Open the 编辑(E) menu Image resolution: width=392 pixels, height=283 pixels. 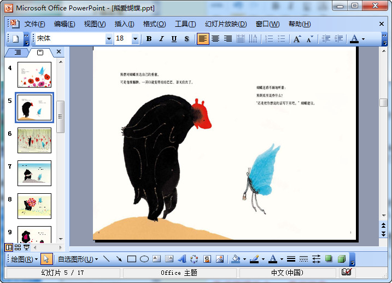pos(65,24)
